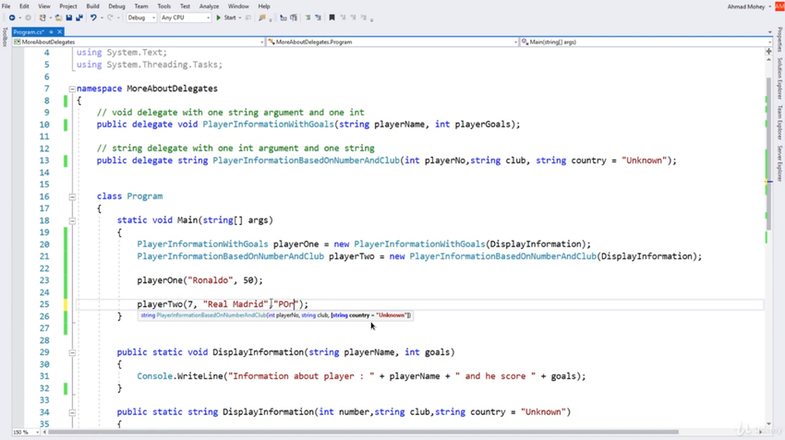Image resolution: width=785 pixels, height=440 pixels.
Task: Click the Save toolbar icon
Action: coord(69,18)
